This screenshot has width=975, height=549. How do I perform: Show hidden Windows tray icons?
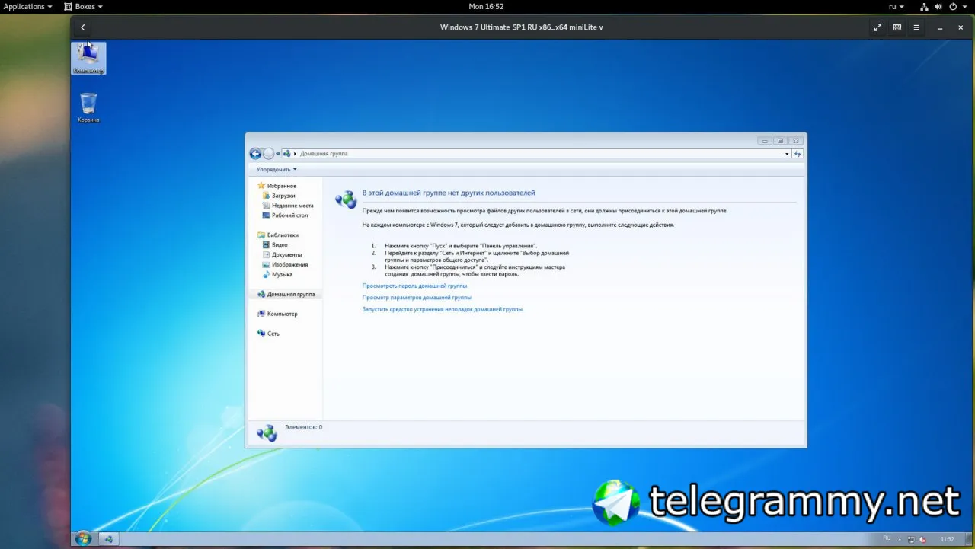pos(900,539)
